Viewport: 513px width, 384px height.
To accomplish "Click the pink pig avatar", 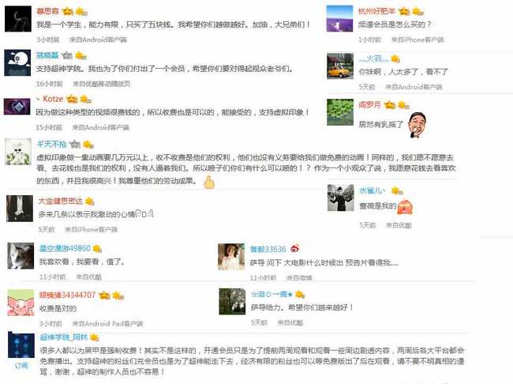I will pos(21,303).
